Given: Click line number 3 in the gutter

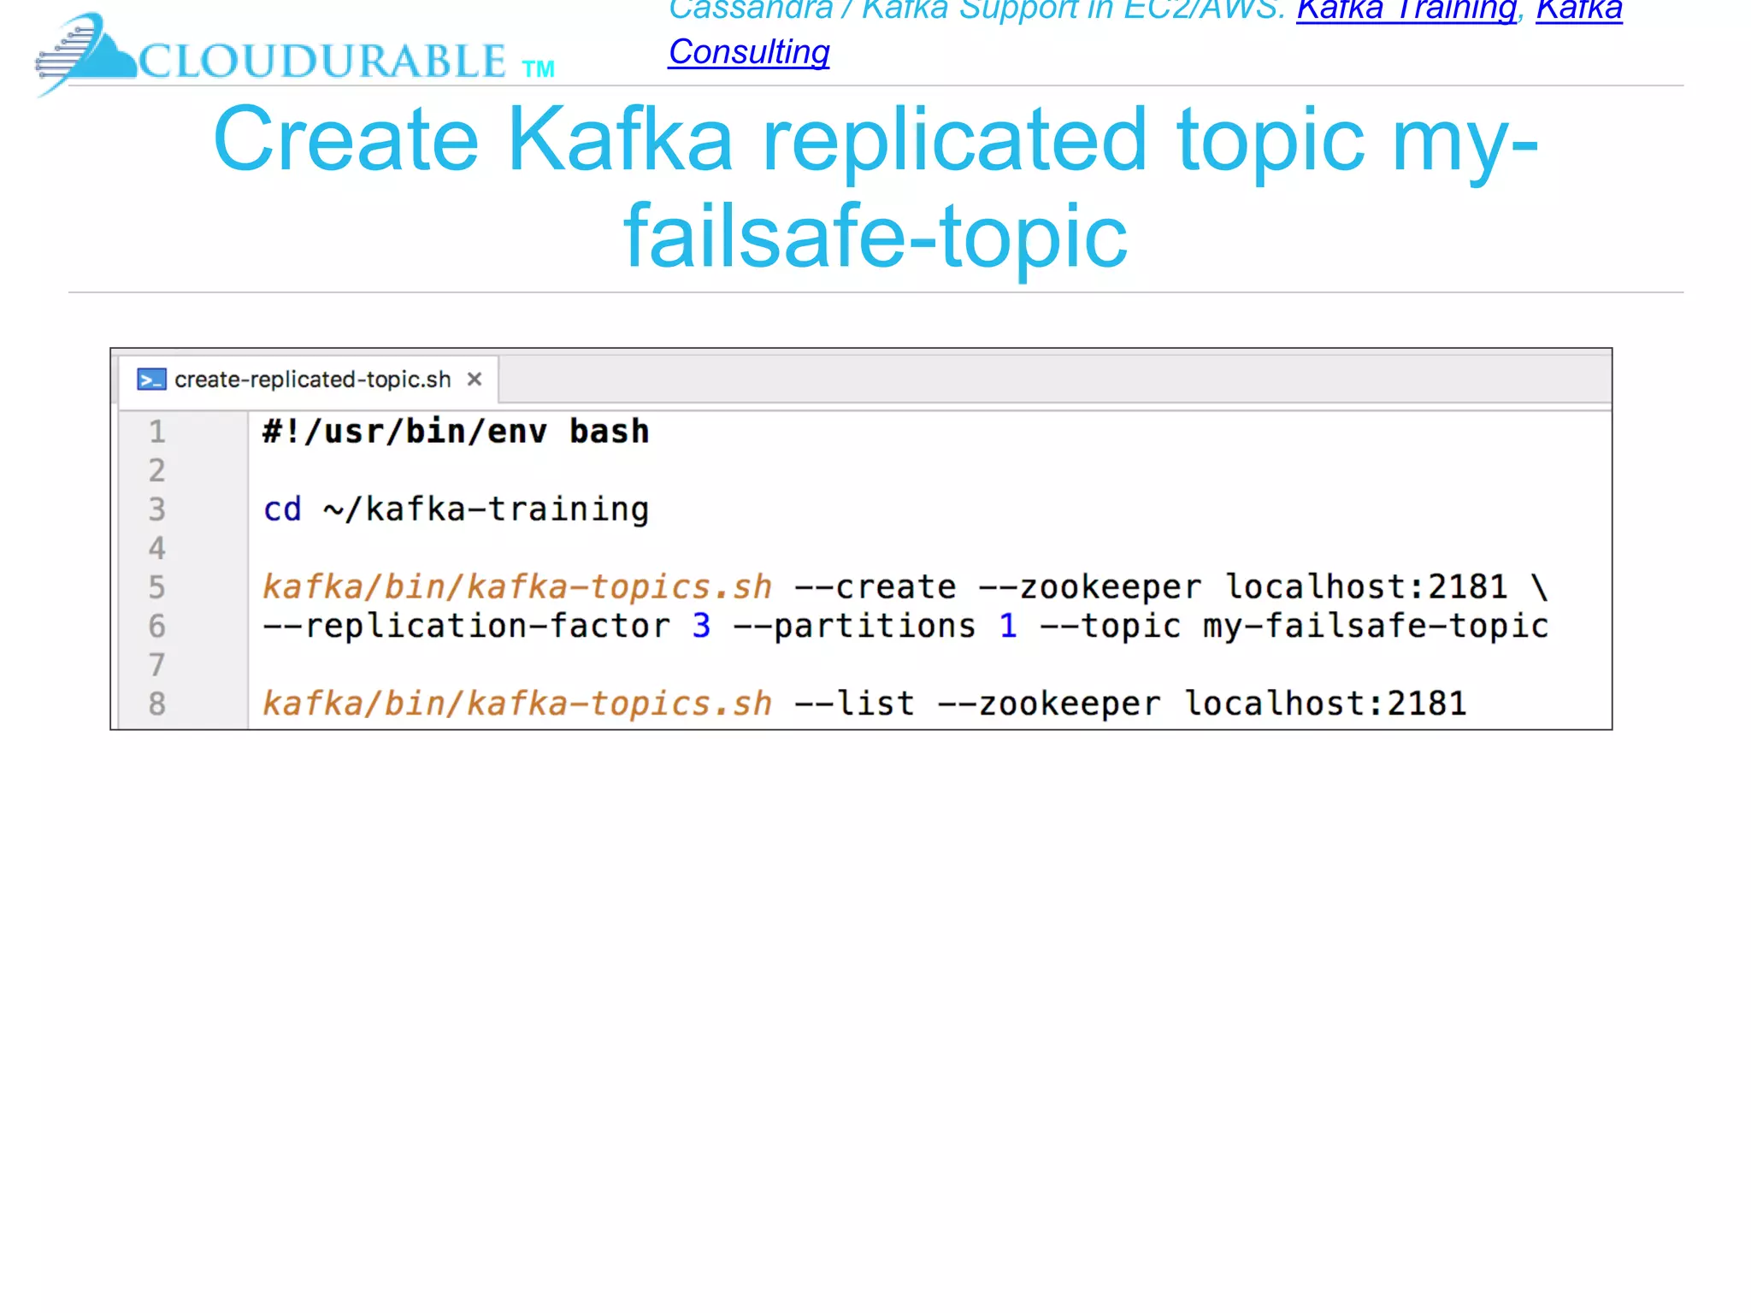Looking at the screenshot, I should [x=157, y=509].
